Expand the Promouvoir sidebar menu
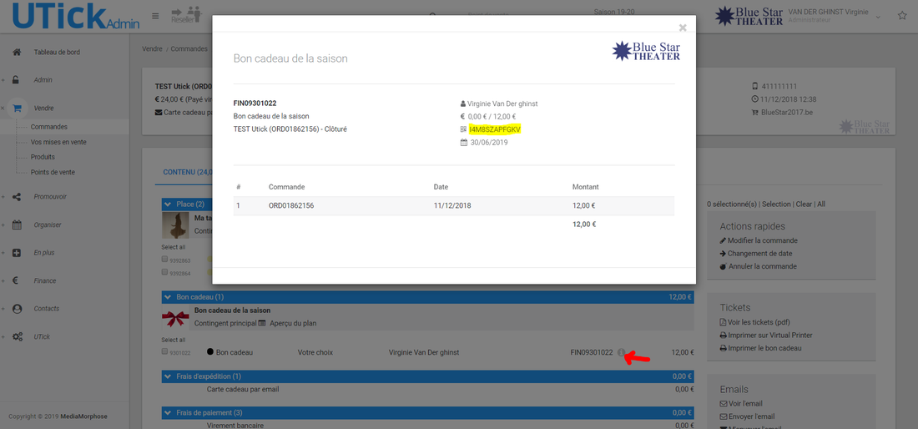The image size is (918, 429). click(x=50, y=197)
